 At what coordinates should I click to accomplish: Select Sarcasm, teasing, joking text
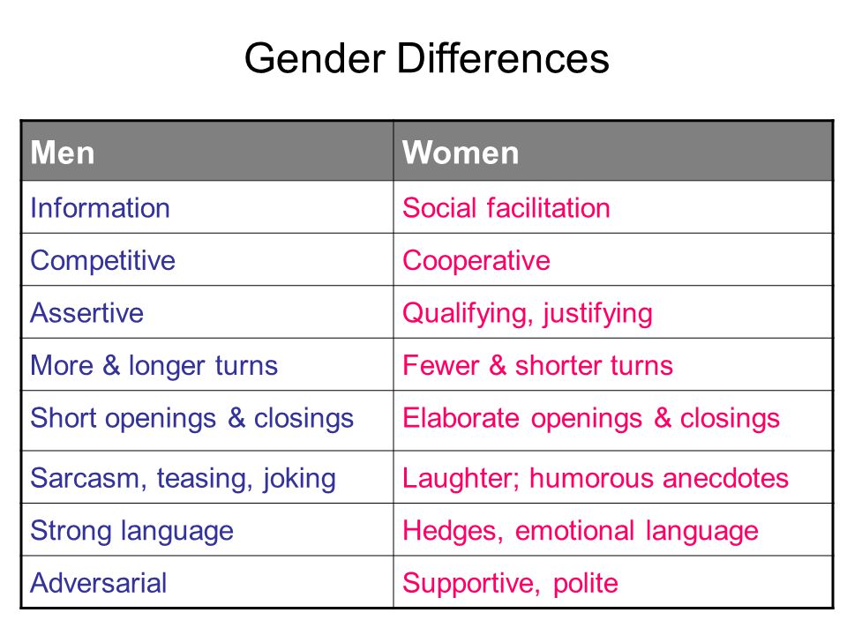point(184,479)
